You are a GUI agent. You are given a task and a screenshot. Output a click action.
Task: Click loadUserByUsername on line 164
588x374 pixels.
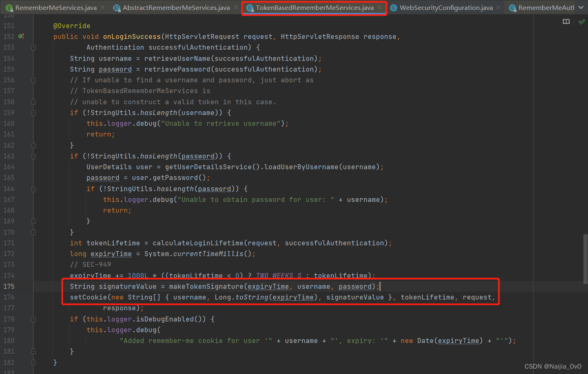(x=301, y=167)
